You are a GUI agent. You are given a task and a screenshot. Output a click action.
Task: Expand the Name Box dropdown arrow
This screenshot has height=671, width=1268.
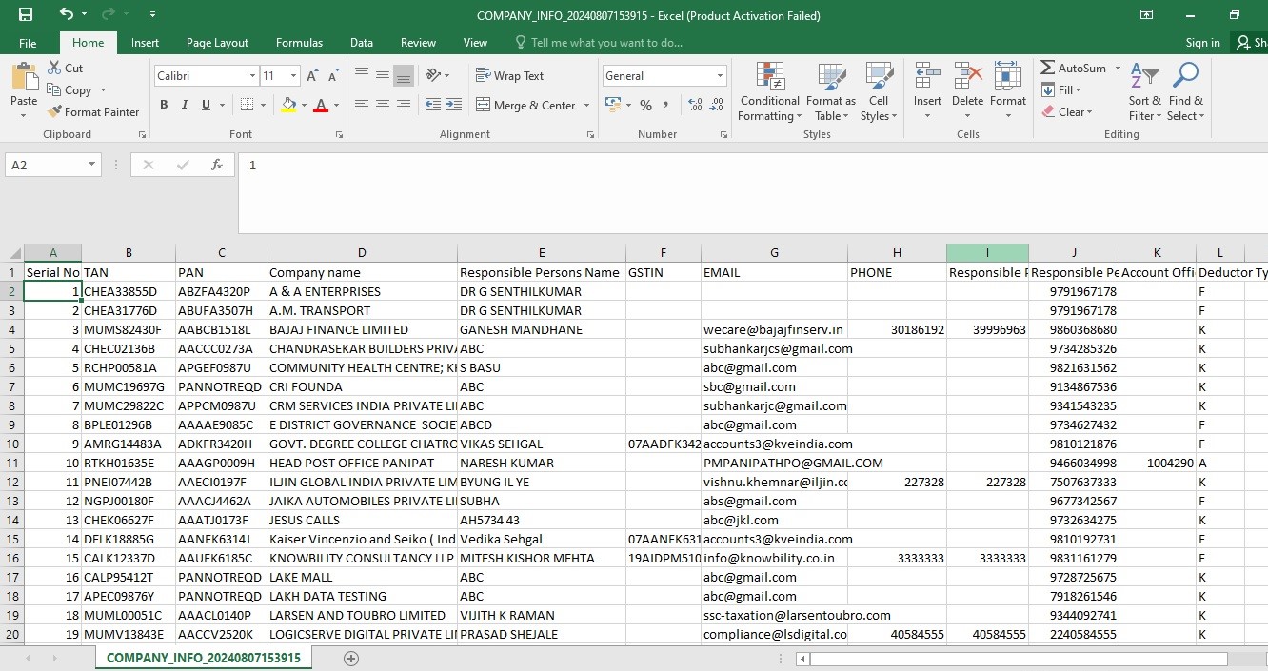point(91,165)
